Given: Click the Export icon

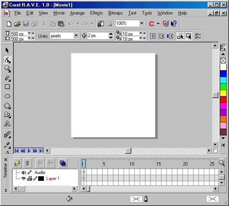Looking at the screenshot, I should click(x=109, y=24).
